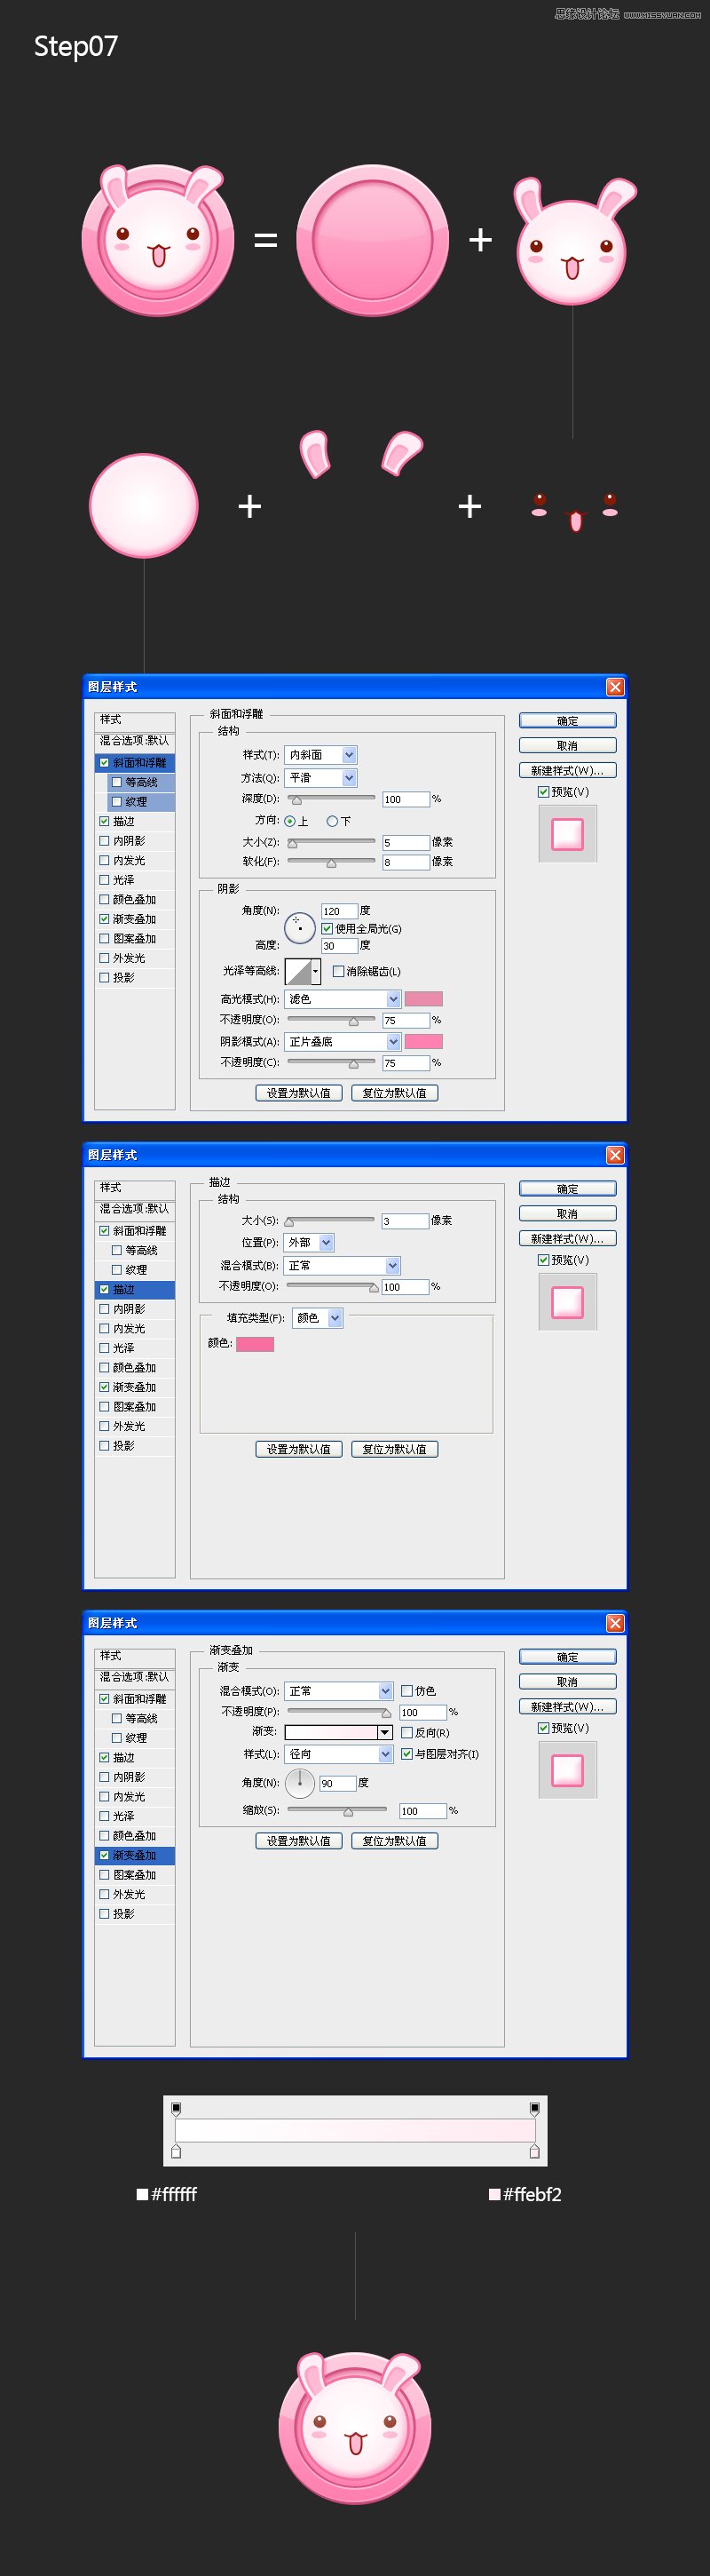Enable 消除锯齿 checkbox
The height and width of the screenshot is (2576, 710).
tap(337, 971)
